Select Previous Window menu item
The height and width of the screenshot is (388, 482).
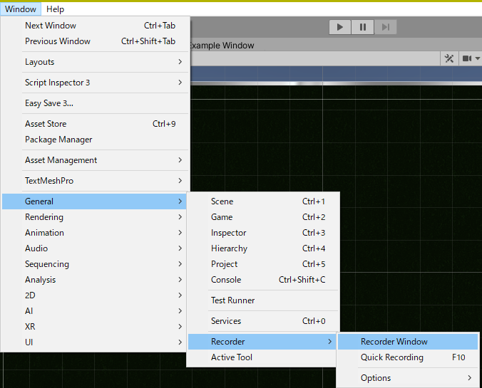tap(96, 41)
